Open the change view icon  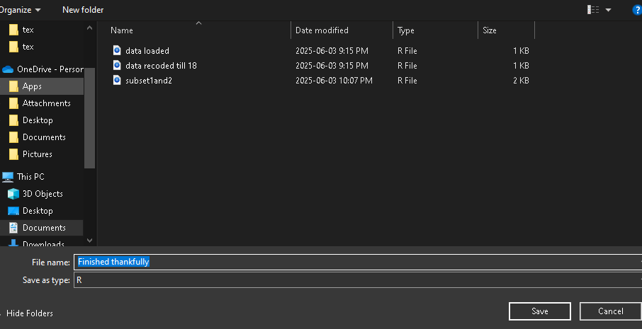pyautogui.click(x=593, y=10)
